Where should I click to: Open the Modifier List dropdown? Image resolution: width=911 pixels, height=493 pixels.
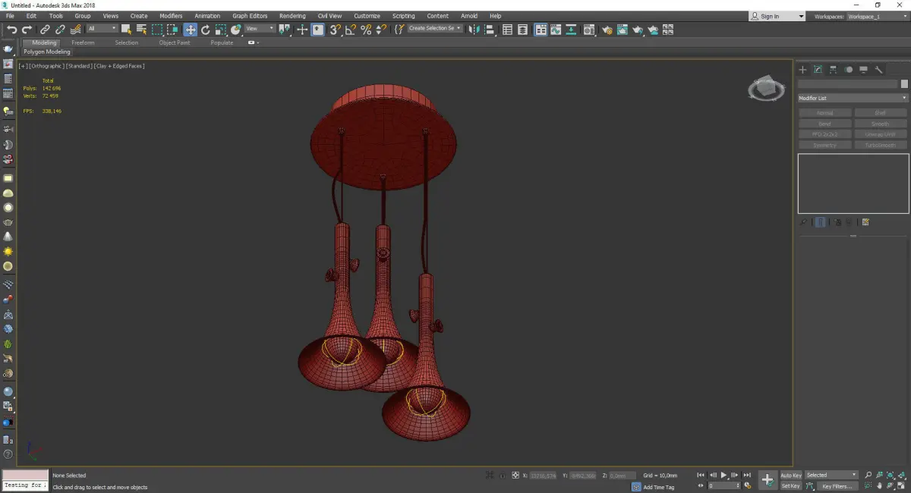pyautogui.click(x=853, y=98)
